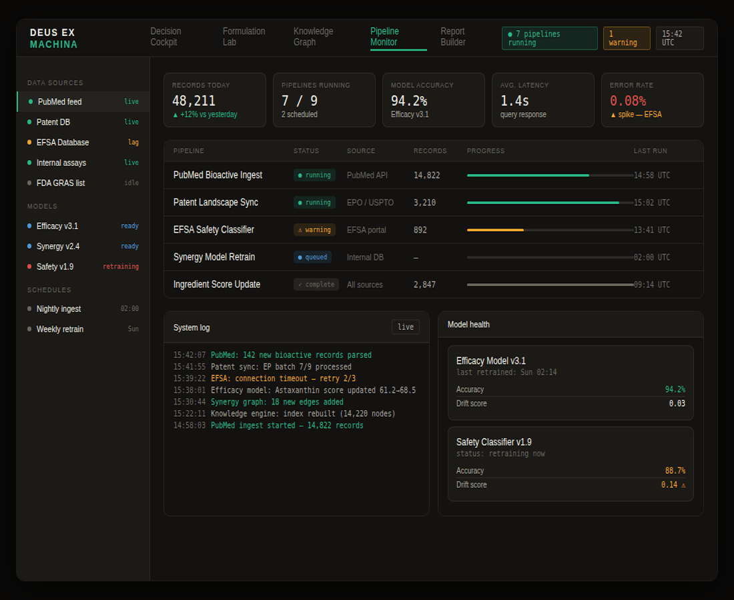Image resolution: width=734 pixels, height=600 pixels.
Task: Click running badge for PubMed Bioactive Ingest
Action: 314,175
